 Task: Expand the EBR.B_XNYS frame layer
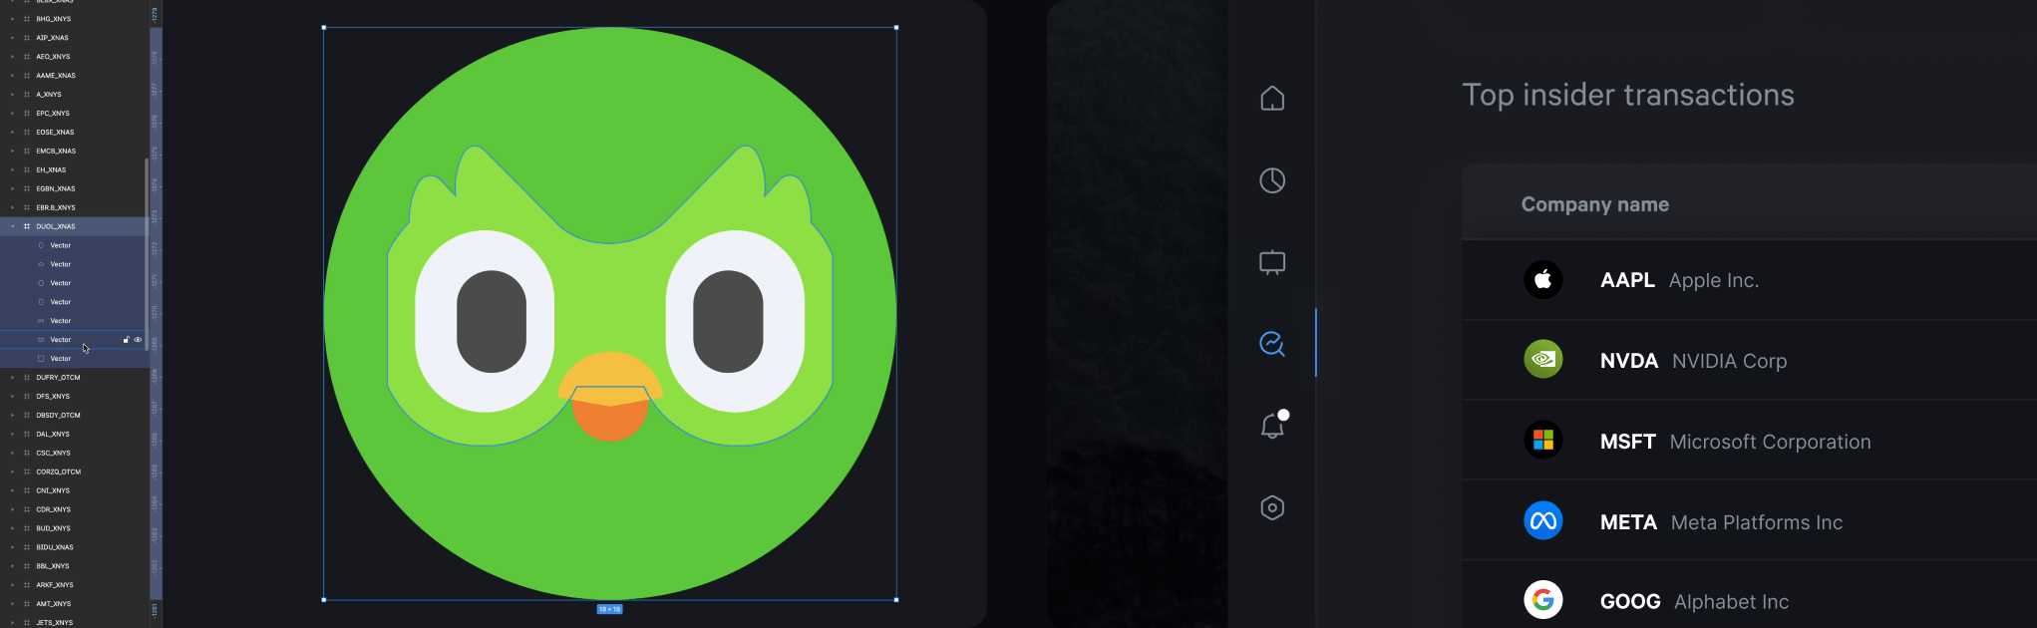(13, 207)
